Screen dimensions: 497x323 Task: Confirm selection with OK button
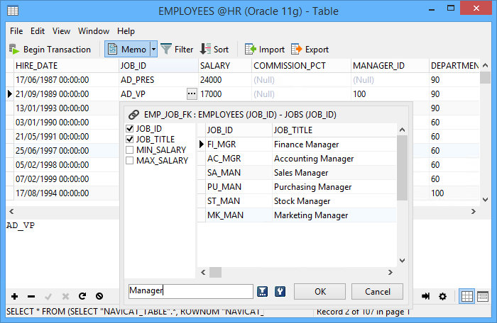[319, 291]
